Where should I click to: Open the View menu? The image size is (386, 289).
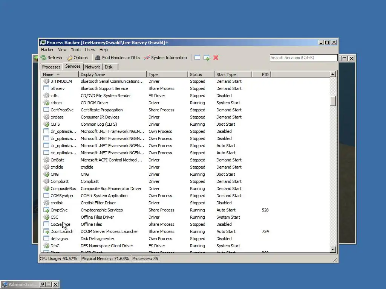coord(62,50)
